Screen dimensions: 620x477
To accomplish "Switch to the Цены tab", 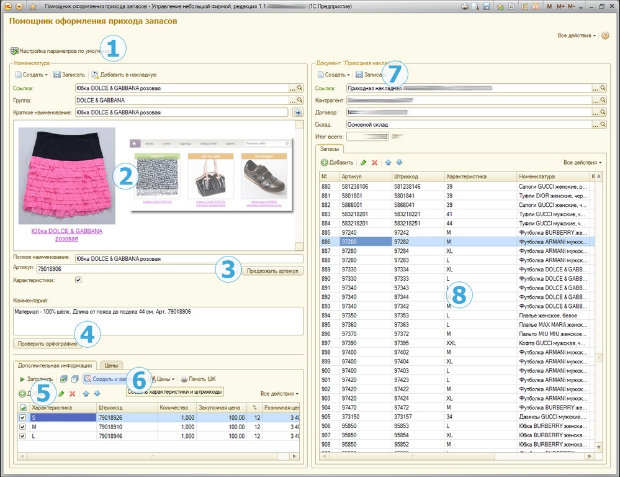I will (110, 365).
